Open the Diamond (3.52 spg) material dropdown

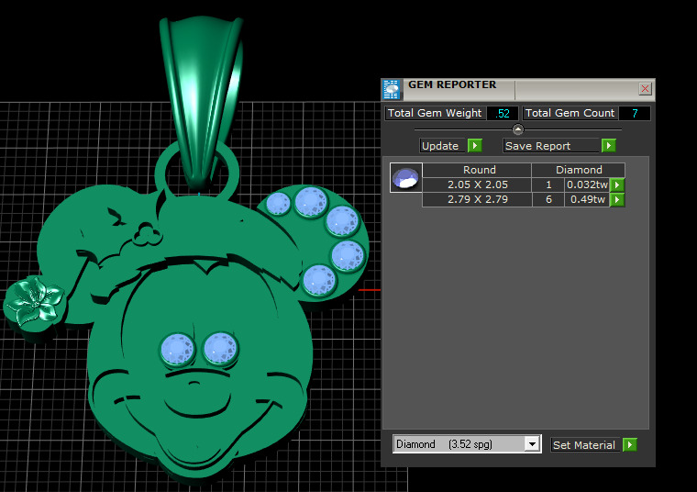pos(532,444)
